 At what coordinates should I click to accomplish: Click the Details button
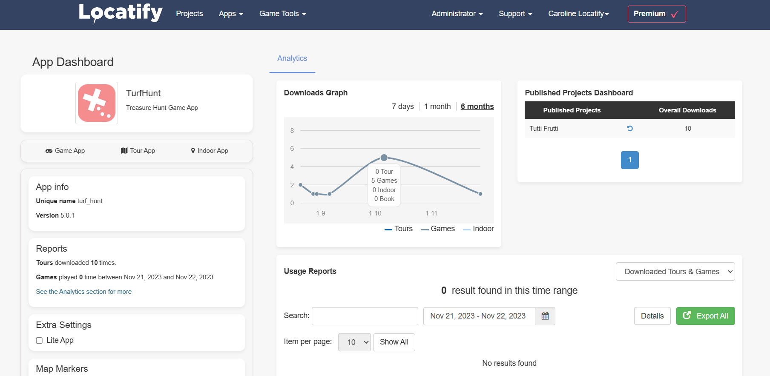pyautogui.click(x=652, y=316)
